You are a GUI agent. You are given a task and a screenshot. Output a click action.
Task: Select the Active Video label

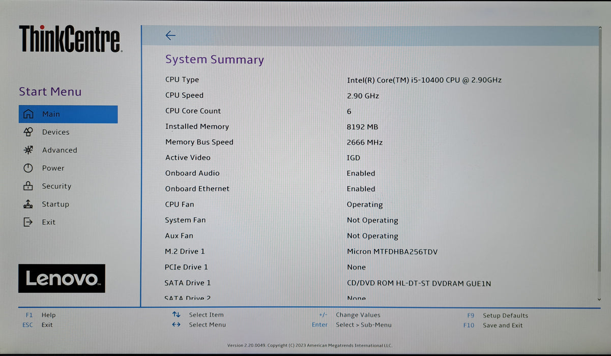[x=188, y=158]
